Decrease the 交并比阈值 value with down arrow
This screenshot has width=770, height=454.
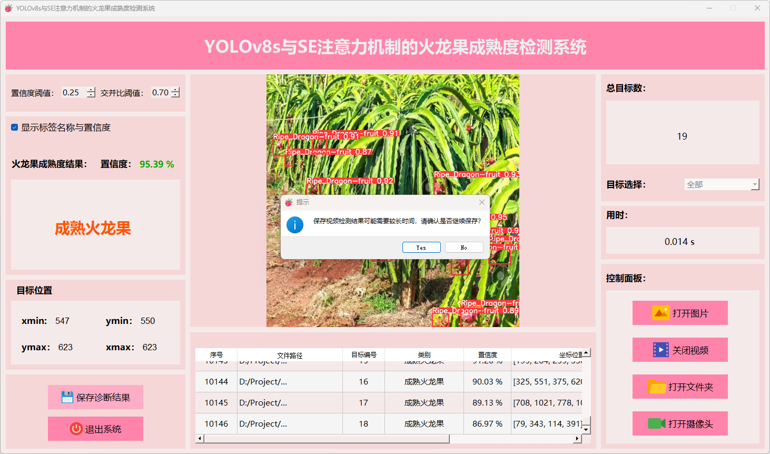pyautogui.click(x=175, y=95)
